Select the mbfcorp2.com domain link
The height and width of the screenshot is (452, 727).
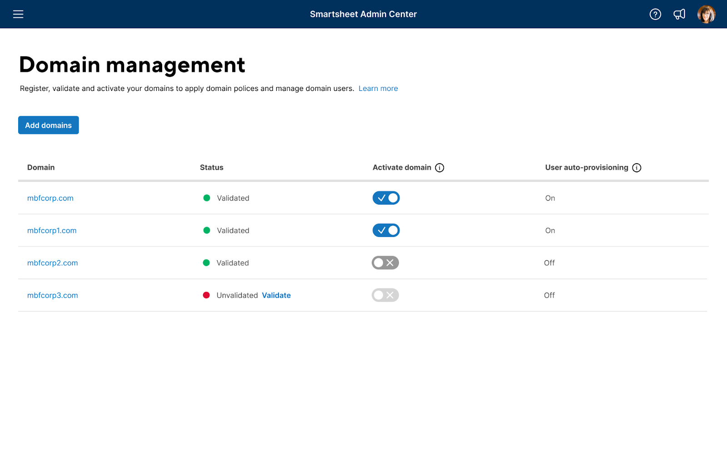[x=52, y=263]
